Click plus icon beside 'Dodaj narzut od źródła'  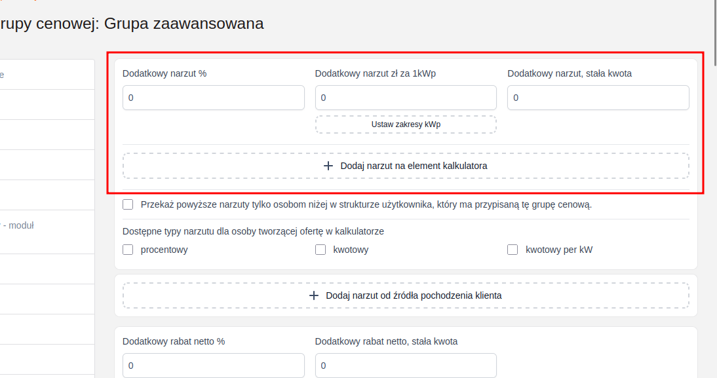[314, 295]
